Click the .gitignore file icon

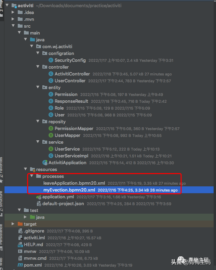[x=21, y=231]
